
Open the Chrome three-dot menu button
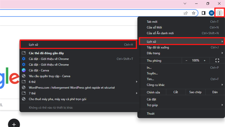tap(219, 13)
